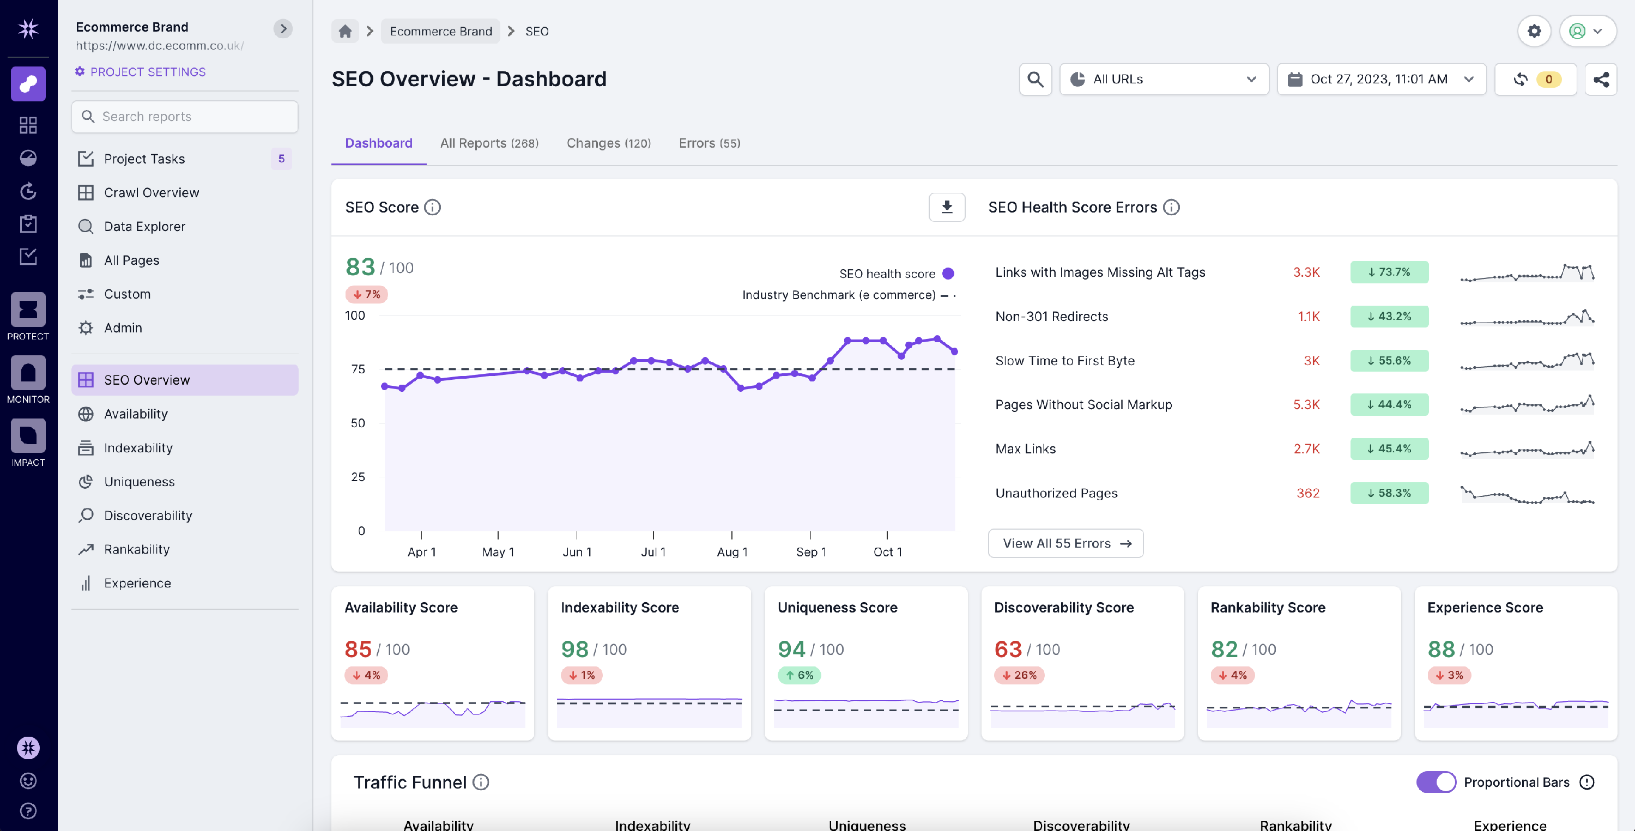
Task: Download the SEO Score chart
Action: pos(946,207)
